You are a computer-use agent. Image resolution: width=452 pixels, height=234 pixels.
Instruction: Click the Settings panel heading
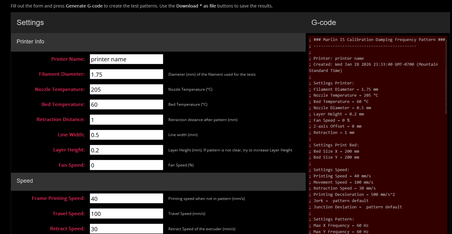point(30,23)
